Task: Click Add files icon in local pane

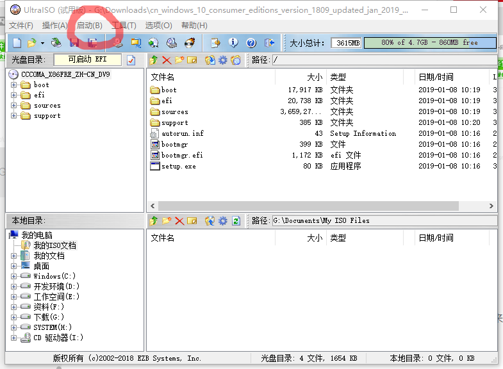Action: (x=210, y=221)
